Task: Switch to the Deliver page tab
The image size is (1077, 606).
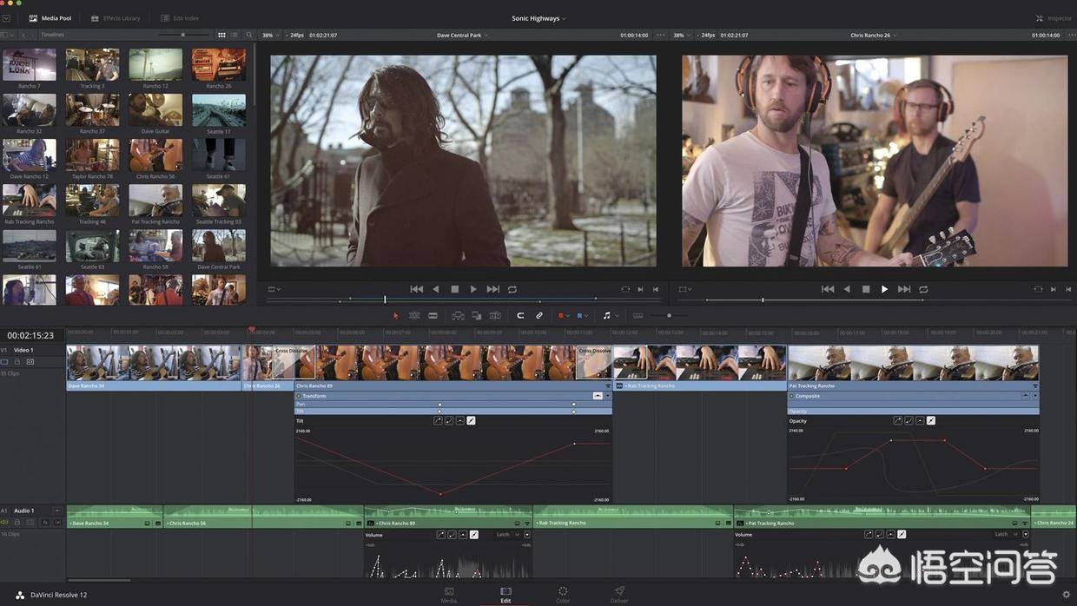Action: coord(618,594)
